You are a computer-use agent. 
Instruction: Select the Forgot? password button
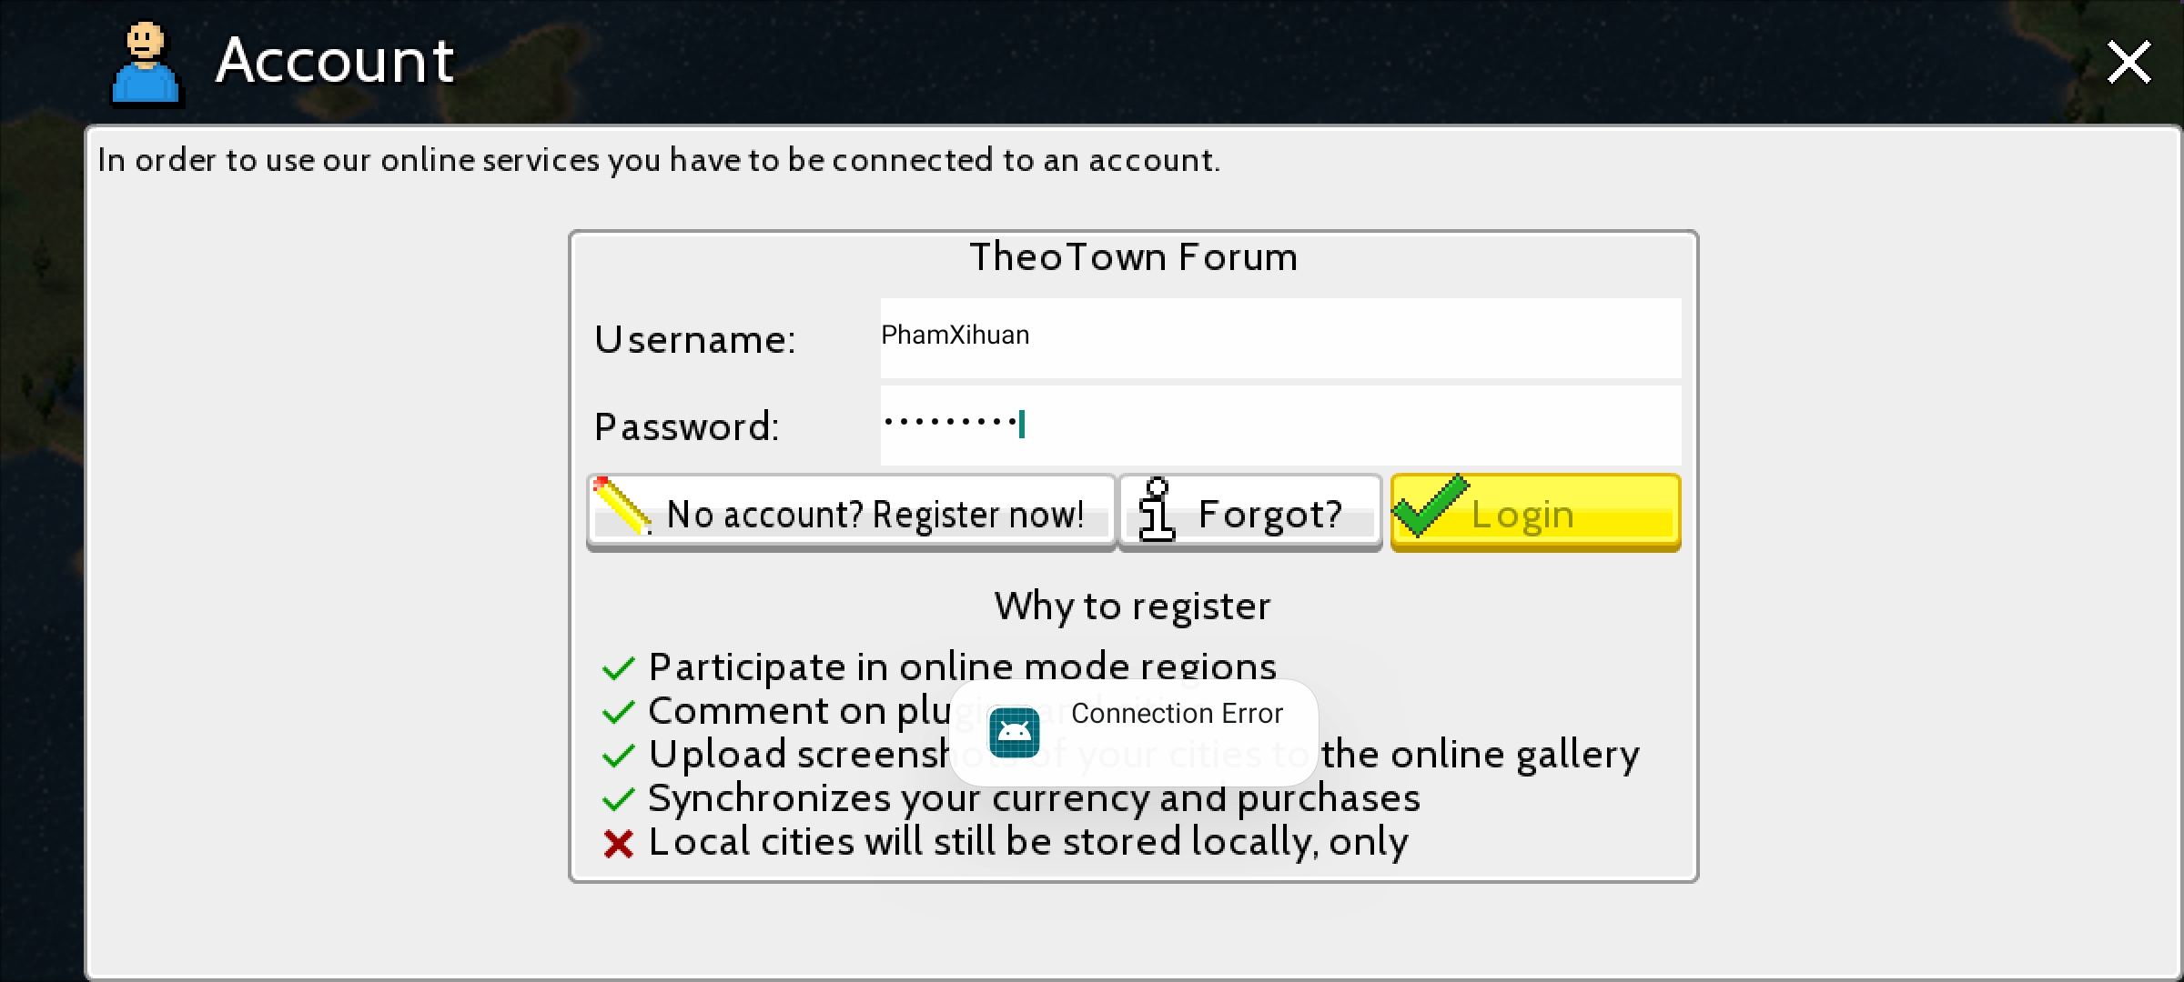coord(1250,512)
